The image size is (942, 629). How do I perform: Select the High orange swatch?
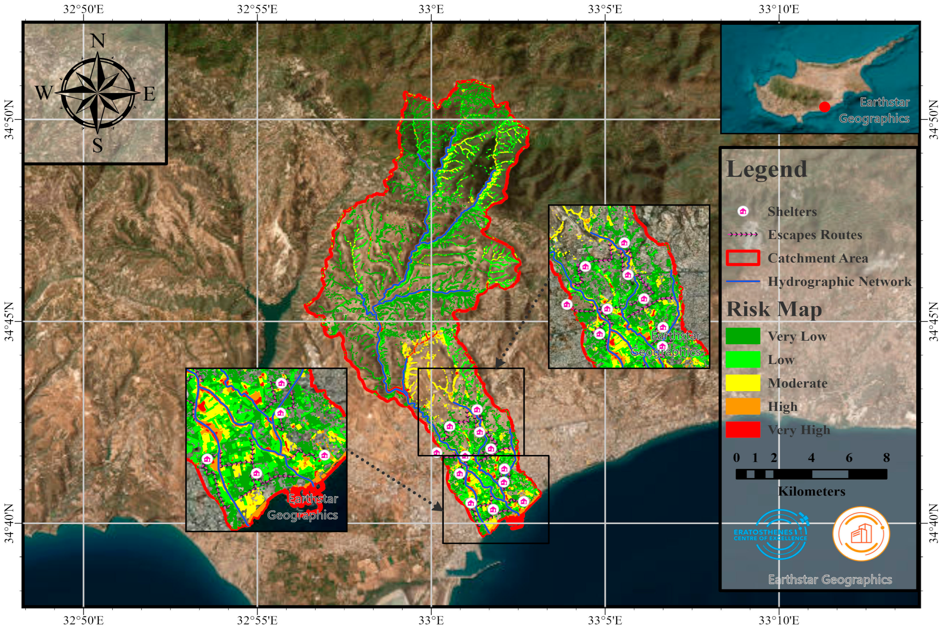coord(743,406)
